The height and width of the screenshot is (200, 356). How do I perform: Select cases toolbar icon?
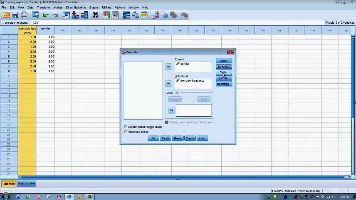[x=144, y=15]
